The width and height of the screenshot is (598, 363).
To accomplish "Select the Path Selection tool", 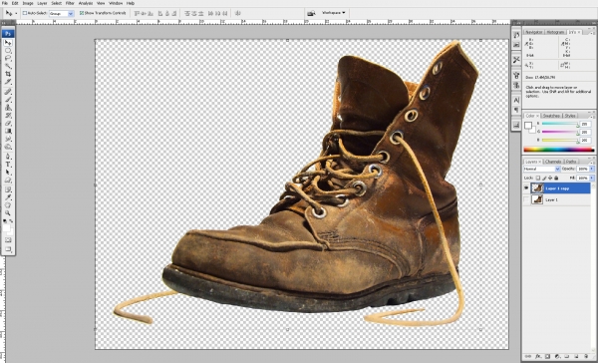I will pyautogui.click(x=8, y=173).
